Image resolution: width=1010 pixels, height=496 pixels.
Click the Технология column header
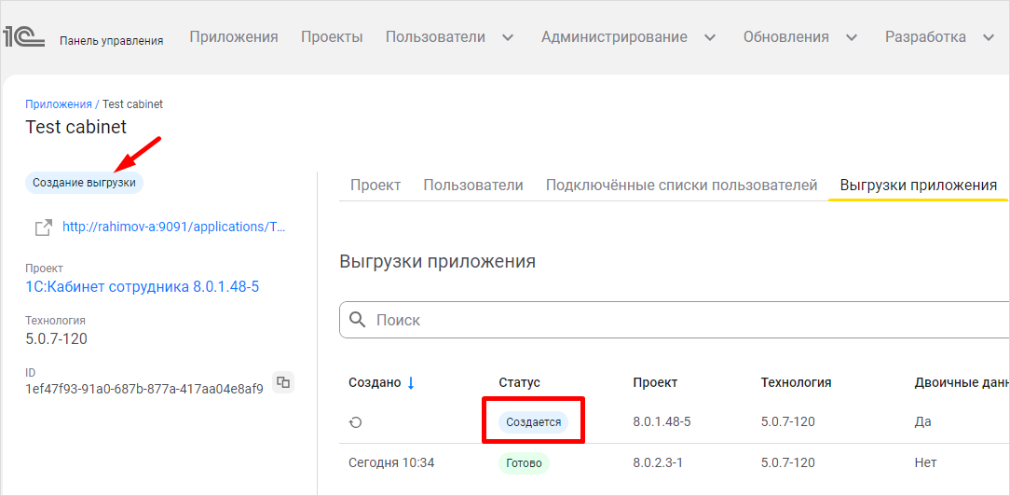point(796,382)
